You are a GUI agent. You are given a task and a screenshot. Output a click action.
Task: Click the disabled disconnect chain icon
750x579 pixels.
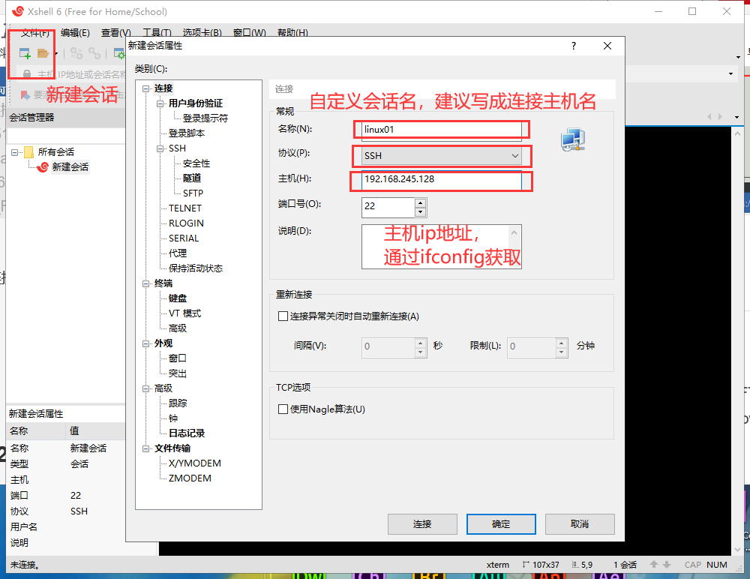coord(94,53)
